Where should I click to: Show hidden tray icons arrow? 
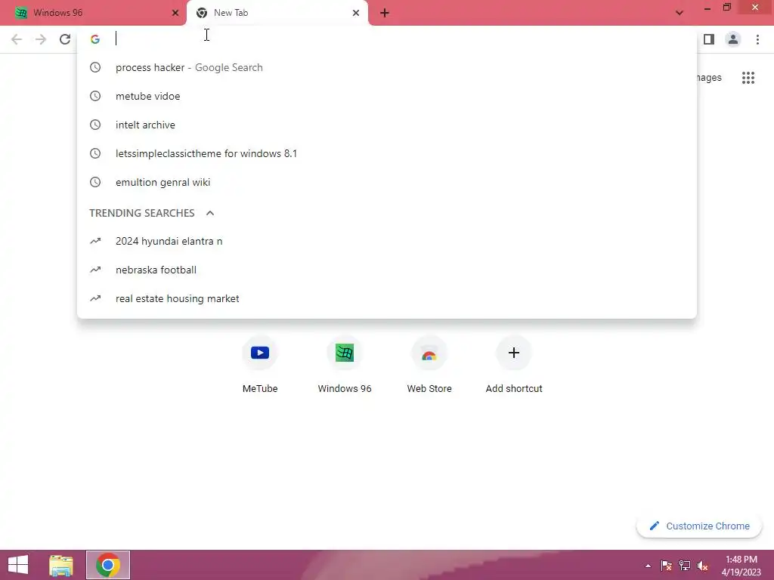pos(648,566)
